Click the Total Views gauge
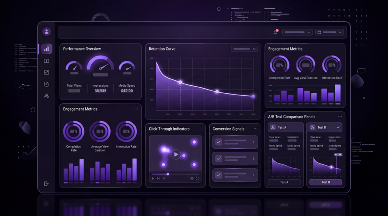The image size is (388, 216). coord(74,66)
